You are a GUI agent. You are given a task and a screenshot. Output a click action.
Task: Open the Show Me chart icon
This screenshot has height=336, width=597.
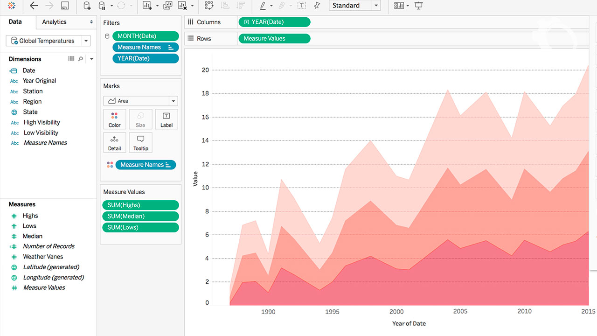[x=399, y=6]
